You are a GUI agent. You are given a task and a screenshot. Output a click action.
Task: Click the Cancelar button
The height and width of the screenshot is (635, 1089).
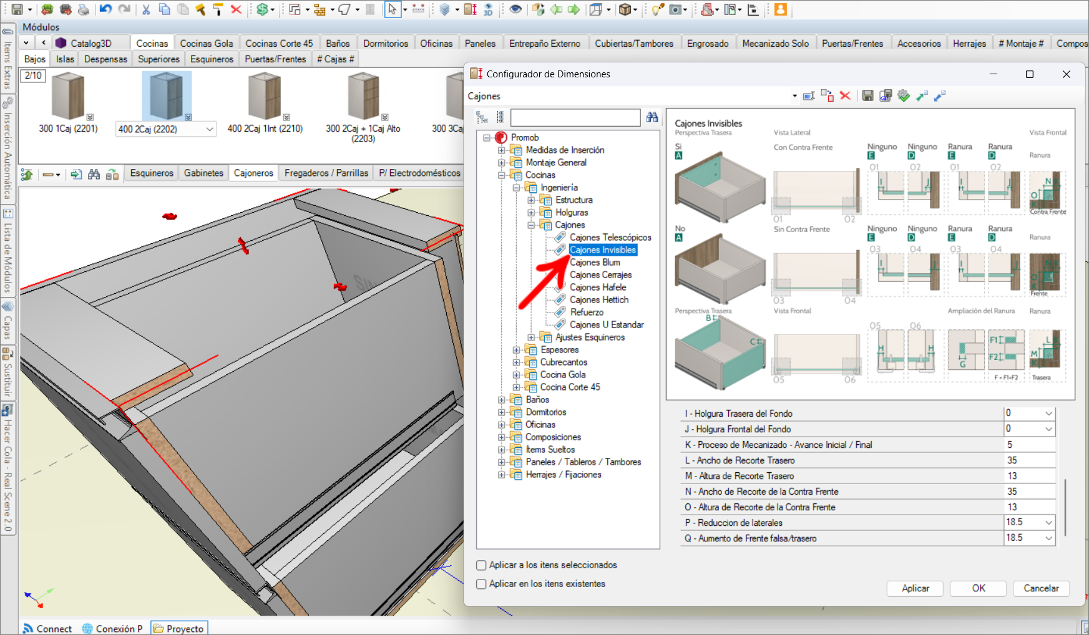[1040, 588]
